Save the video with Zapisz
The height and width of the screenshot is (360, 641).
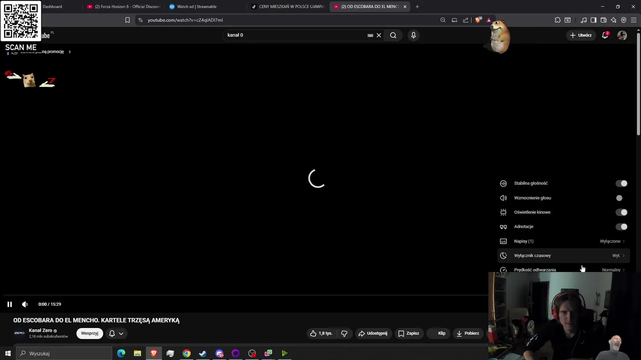[x=408, y=333]
